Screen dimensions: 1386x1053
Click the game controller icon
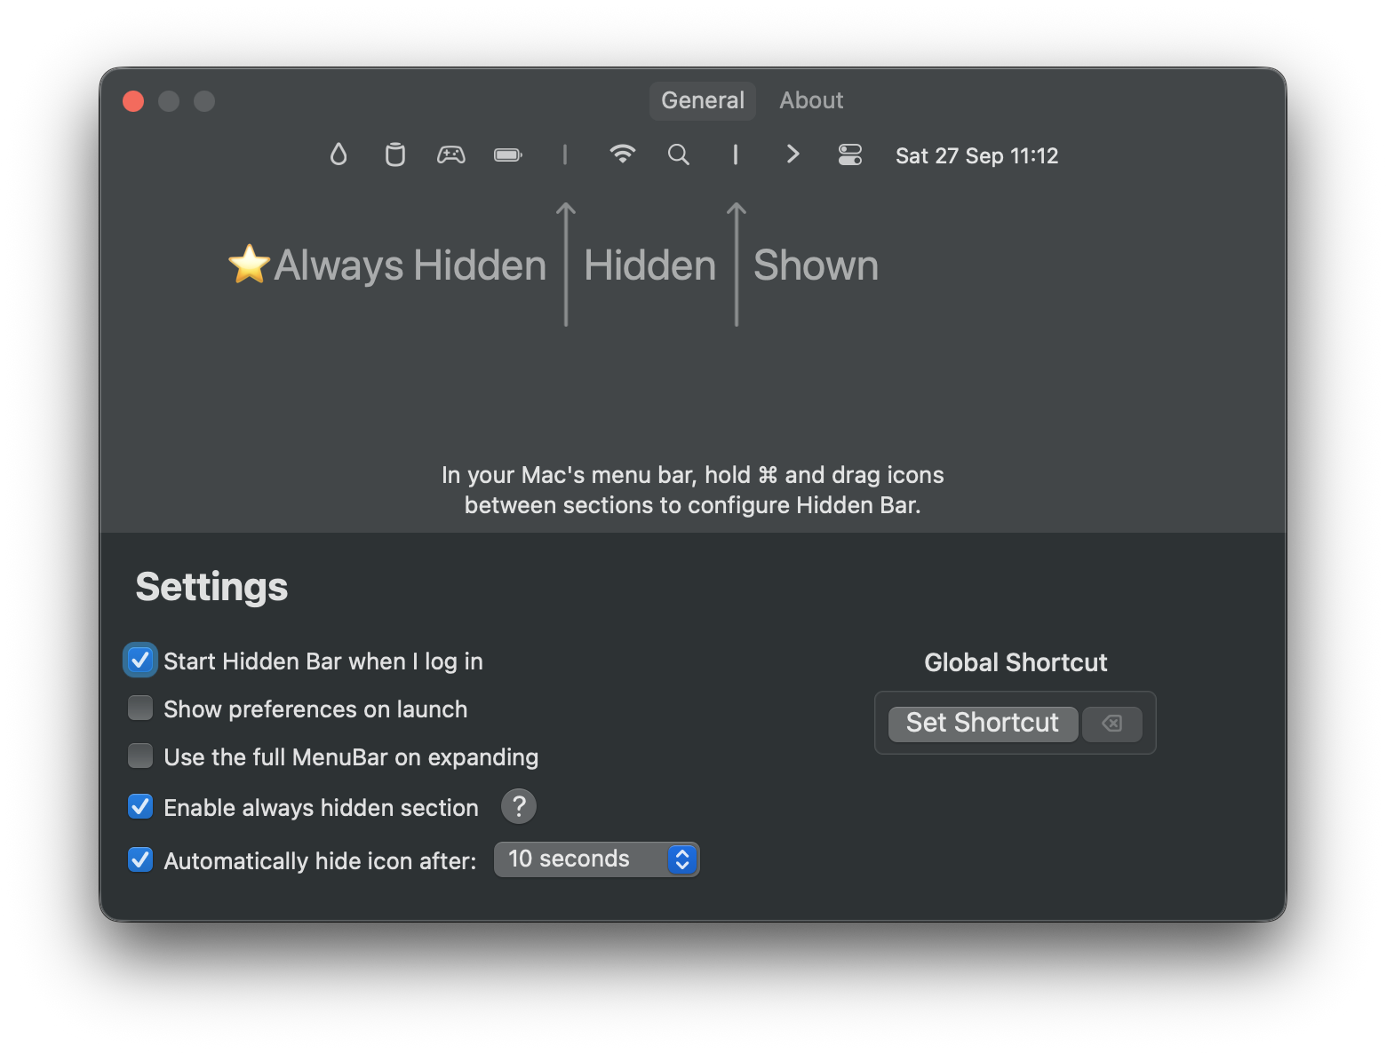pos(451,154)
